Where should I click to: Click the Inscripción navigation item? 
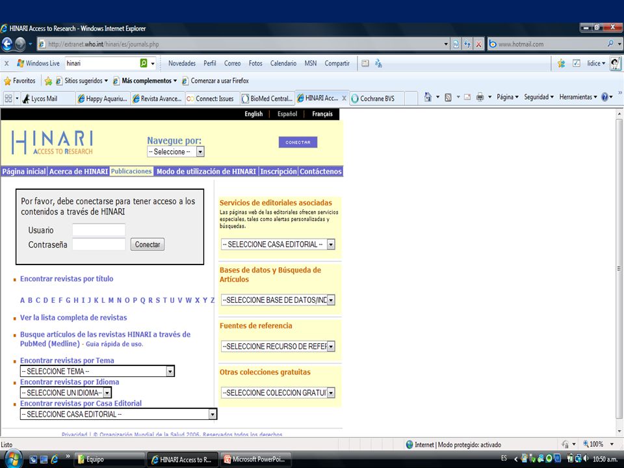tap(279, 172)
